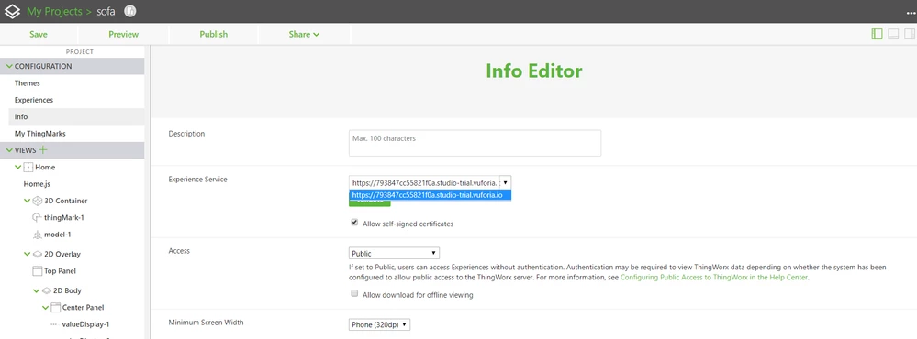917x339 pixels.
Task: Add a new view with plus icon
Action: pyautogui.click(x=43, y=150)
